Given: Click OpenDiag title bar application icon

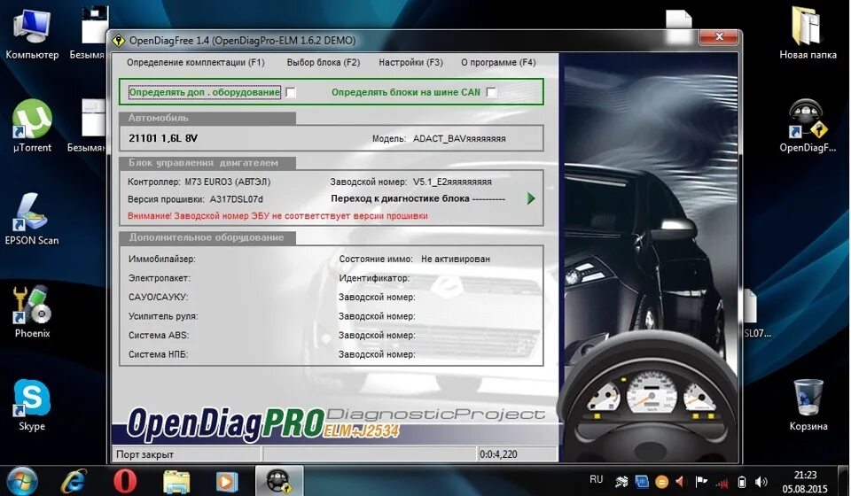Looking at the screenshot, I should (x=118, y=41).
